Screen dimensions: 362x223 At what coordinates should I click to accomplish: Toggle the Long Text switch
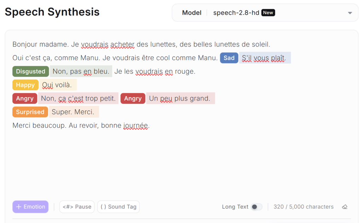[256, 207]
